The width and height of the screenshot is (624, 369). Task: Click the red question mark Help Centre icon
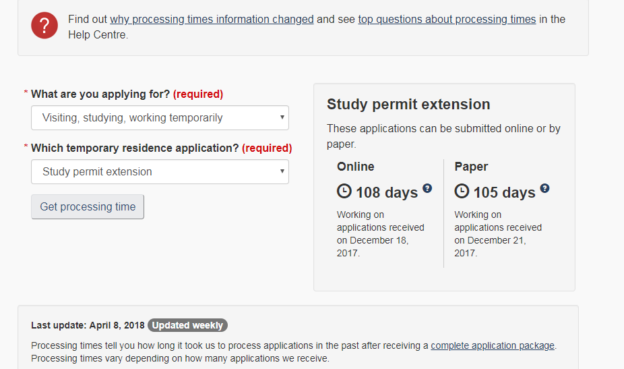[x=44, y=26]
